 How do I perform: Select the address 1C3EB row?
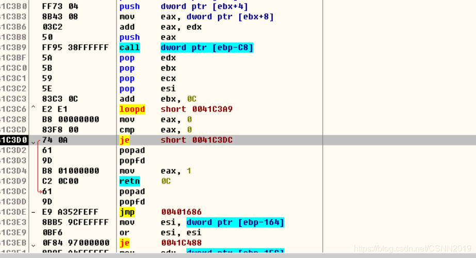pyautogui.click(x=14, y=243)
